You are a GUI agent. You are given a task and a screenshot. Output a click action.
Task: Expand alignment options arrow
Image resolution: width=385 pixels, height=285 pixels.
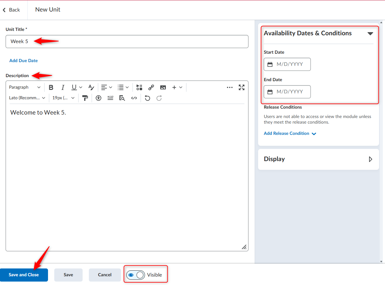(x=111, y=87)
